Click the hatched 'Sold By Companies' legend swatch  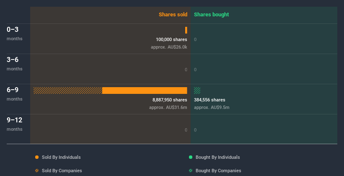click(x=37, y=171)
